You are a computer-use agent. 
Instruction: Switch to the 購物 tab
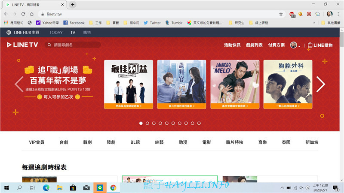pyautogui.click(x=87, y=33)
